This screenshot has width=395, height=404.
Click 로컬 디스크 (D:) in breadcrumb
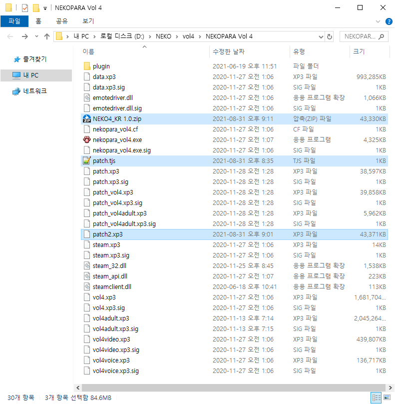[x=122, y=36]
